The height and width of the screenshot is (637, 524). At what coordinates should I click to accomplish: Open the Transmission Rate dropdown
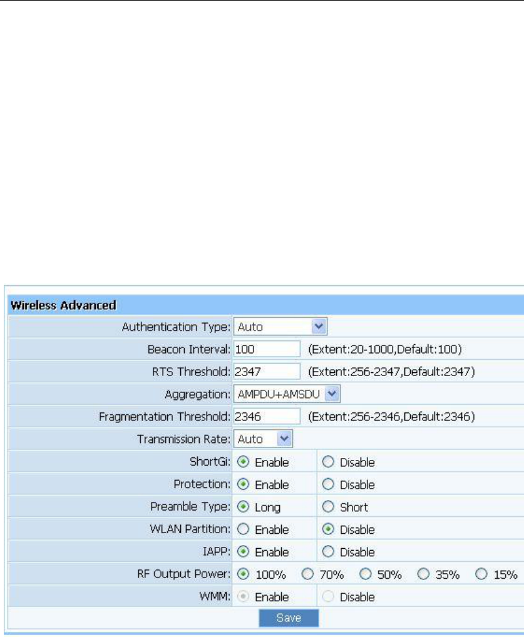click(x=263, y=439)
